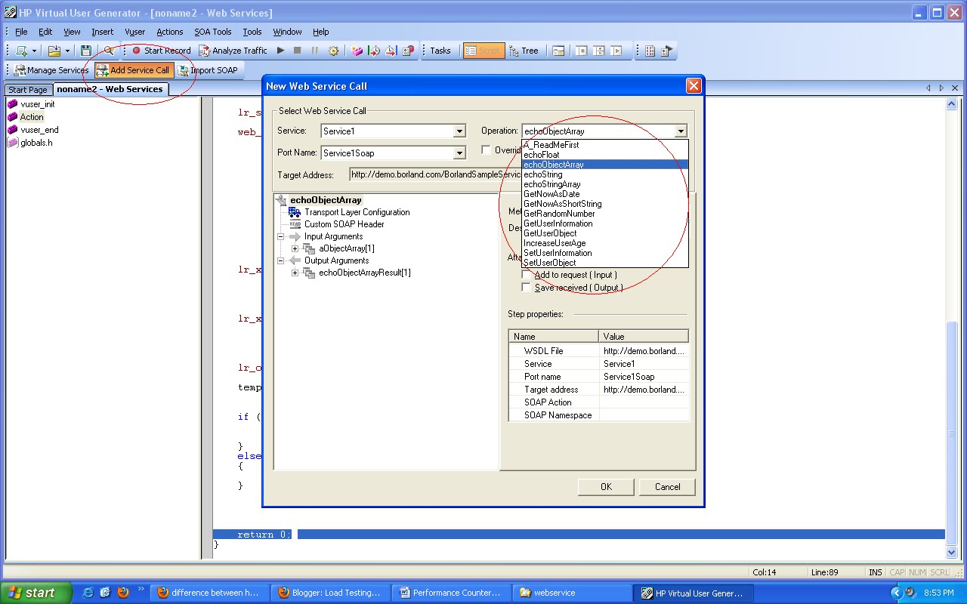
Task: Click Analyze Traffic in the toolbar
Action: (233, 51)
